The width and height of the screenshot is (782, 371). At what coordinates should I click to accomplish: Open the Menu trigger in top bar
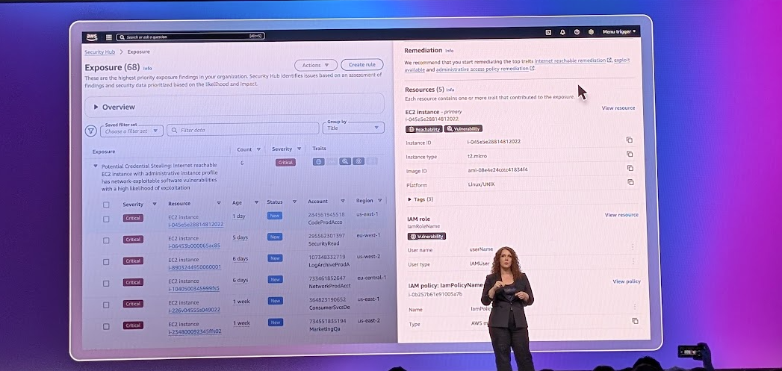(619, 32)
